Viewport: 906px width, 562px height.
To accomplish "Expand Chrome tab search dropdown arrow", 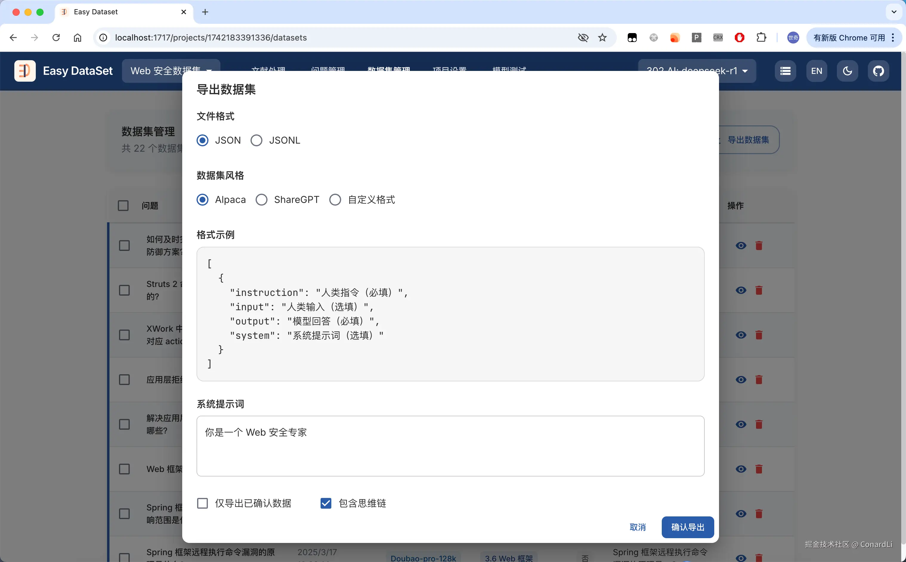I will pyautogui.click(x=894, y=12).
